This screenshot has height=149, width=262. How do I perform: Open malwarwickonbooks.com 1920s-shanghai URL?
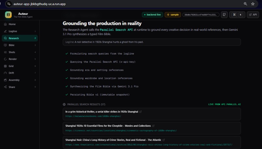tap(93, 116)
